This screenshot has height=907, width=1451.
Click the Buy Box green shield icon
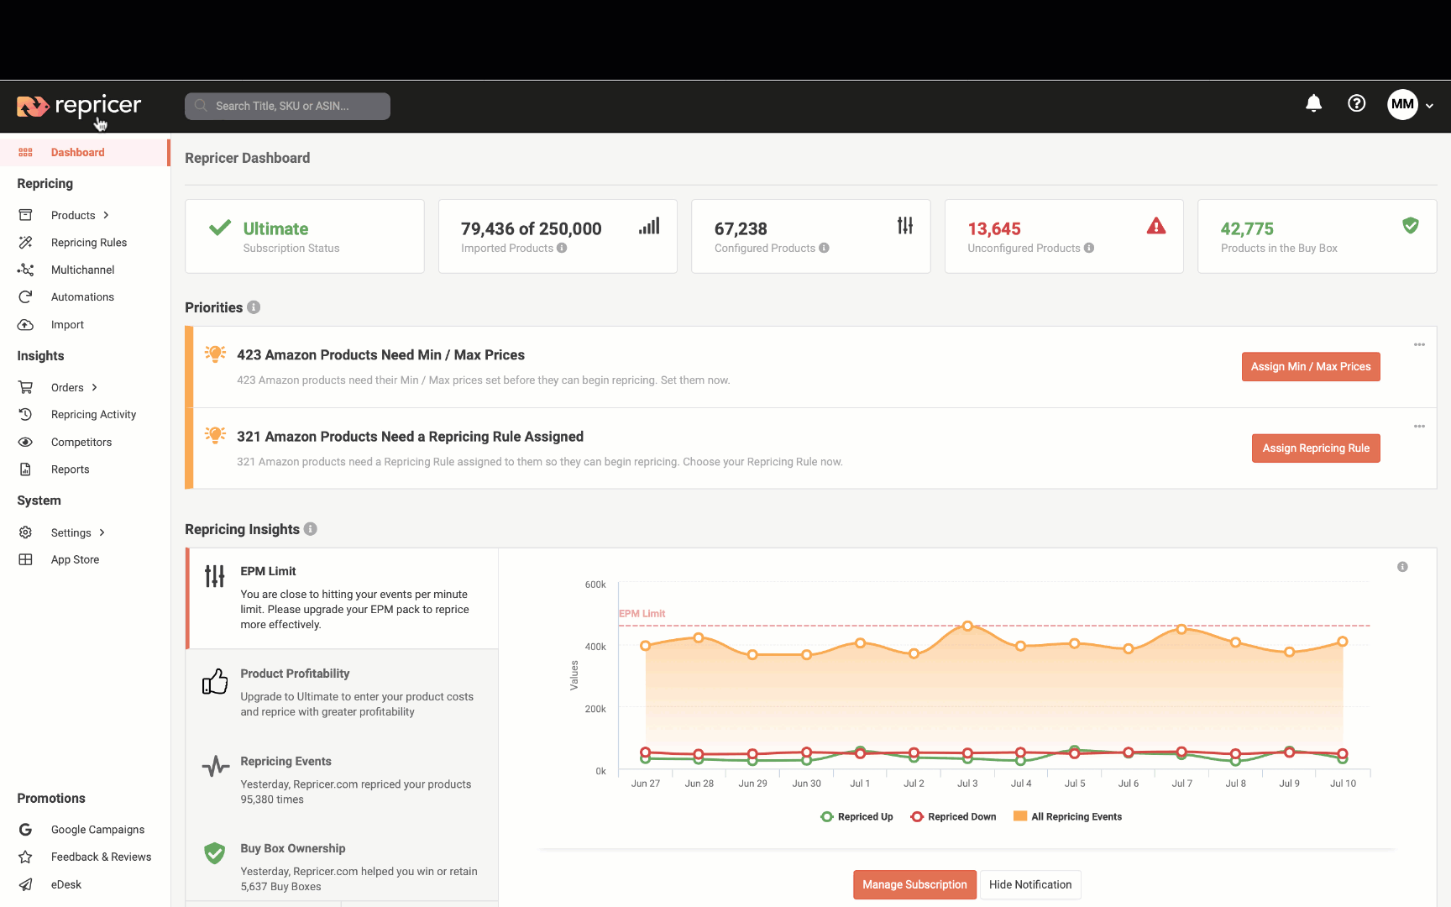coord(1411,225)
